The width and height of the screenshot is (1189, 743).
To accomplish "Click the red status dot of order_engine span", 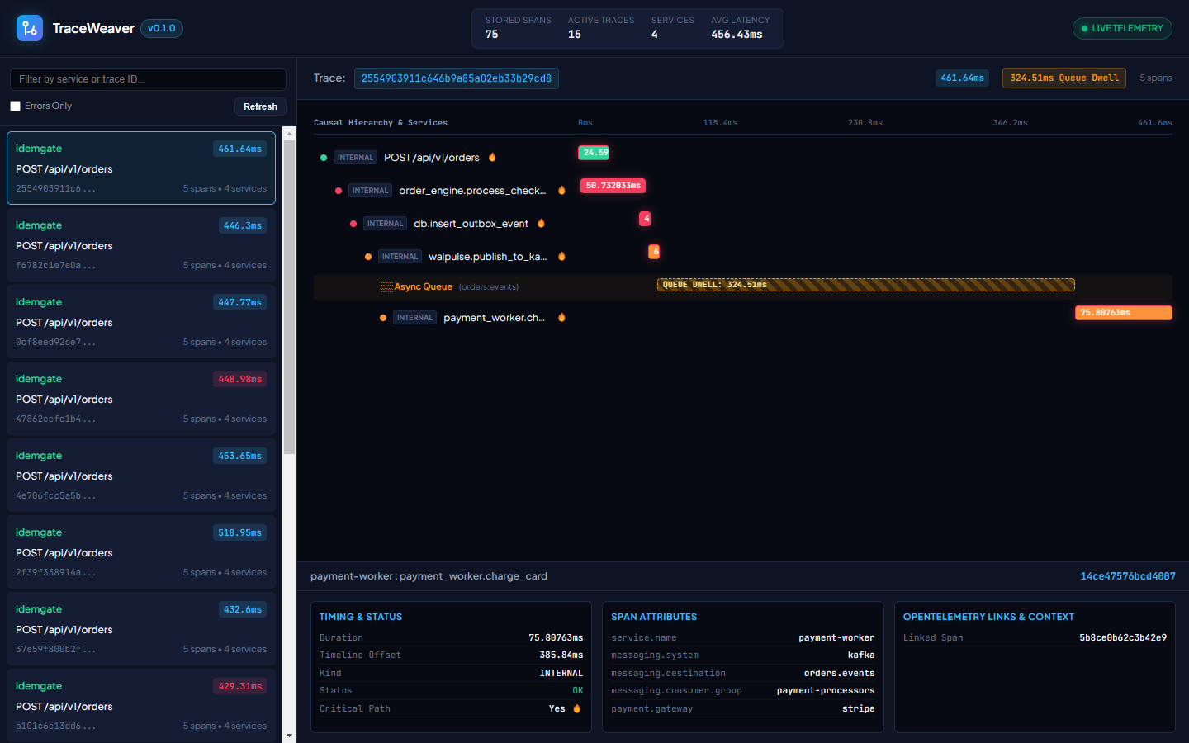I will (339, 191).
